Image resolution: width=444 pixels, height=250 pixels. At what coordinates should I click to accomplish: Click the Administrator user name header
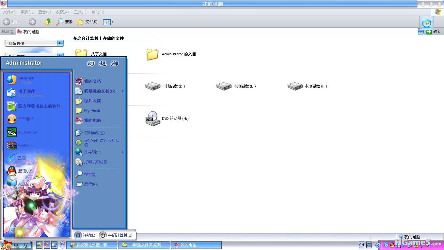pyautogui.click(x=24, y=63)
